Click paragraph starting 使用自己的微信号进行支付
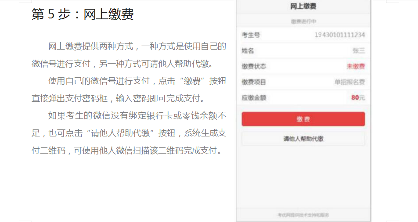Viewport: 418px width, 222px height. pos(129,89)
